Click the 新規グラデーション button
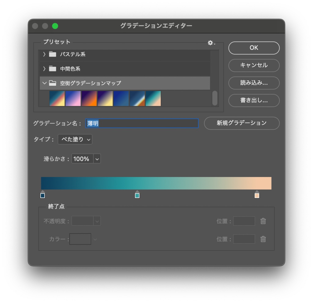313x303 pixels. tap(242, 123)
